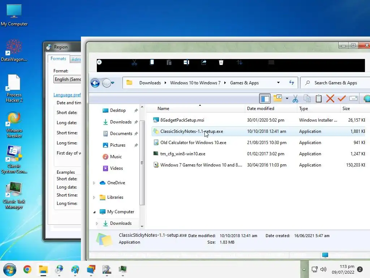Click the scissors Cut button in classic toolbar
The width and height of the screenshot is (370, 278).
coord(295,98)
